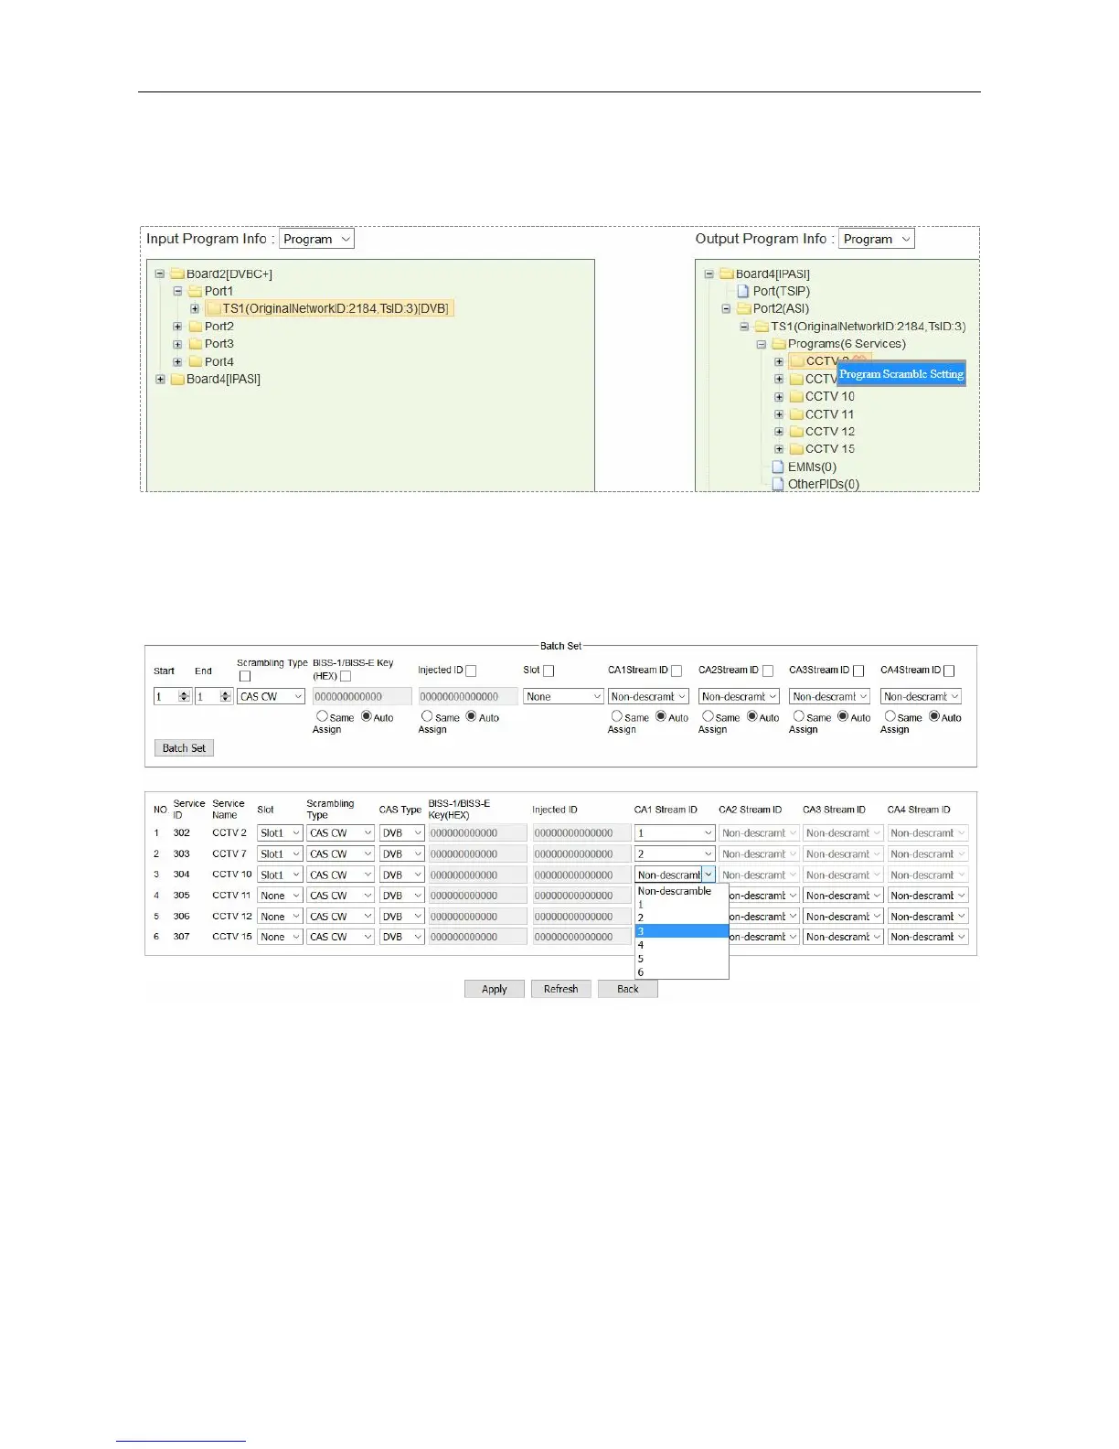
Task: Open CAS Type DVB dropdown for CCTV 7
Action: point(402,854)
